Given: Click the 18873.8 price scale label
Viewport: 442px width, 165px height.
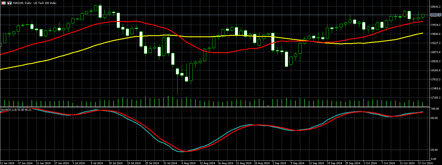Looking at the screenshot, I should click(x=436, y=52).
